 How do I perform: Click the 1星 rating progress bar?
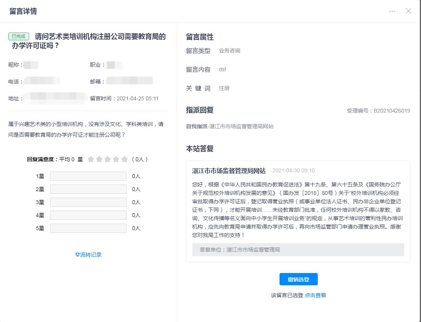(88, 176)
